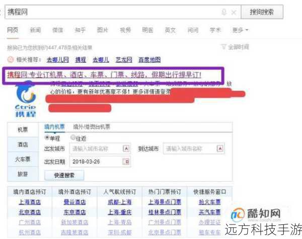Screen dimensions: 302x239
Task: Switch to 境内机票 tab
Action: tap(54, 127)
